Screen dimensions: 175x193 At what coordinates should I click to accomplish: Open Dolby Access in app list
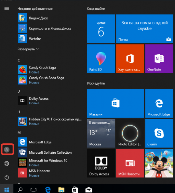tap(49, 101)
